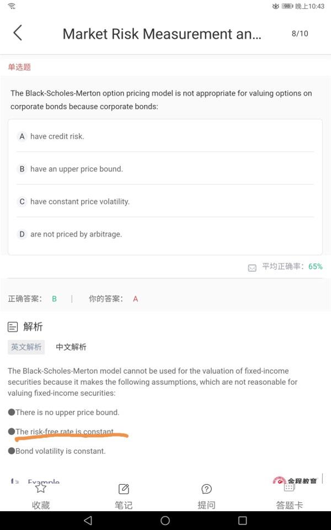The image size is (331, 530).
Task: Tap the 金程教育 logo
Action: pyautogui.click(x=295, y=480)
